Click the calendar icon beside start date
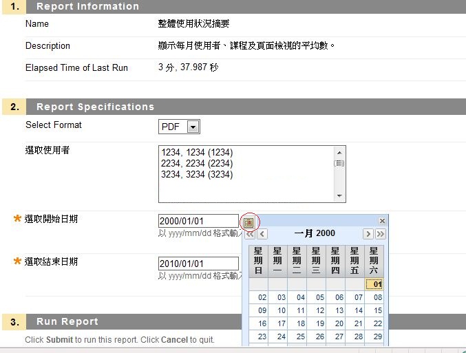466x353 pixels. pos(248,222)
